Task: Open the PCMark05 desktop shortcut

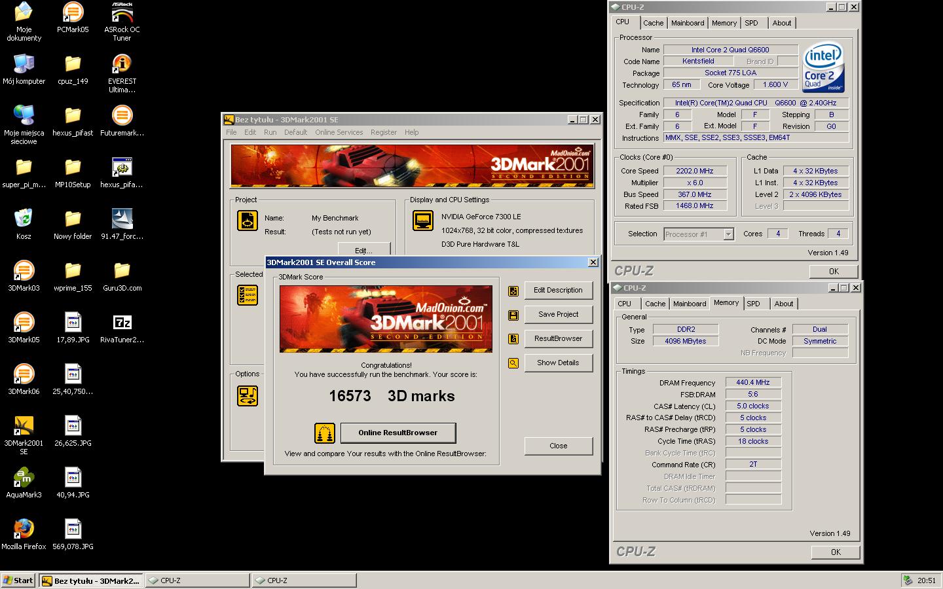Action: [x=73, y=18]
